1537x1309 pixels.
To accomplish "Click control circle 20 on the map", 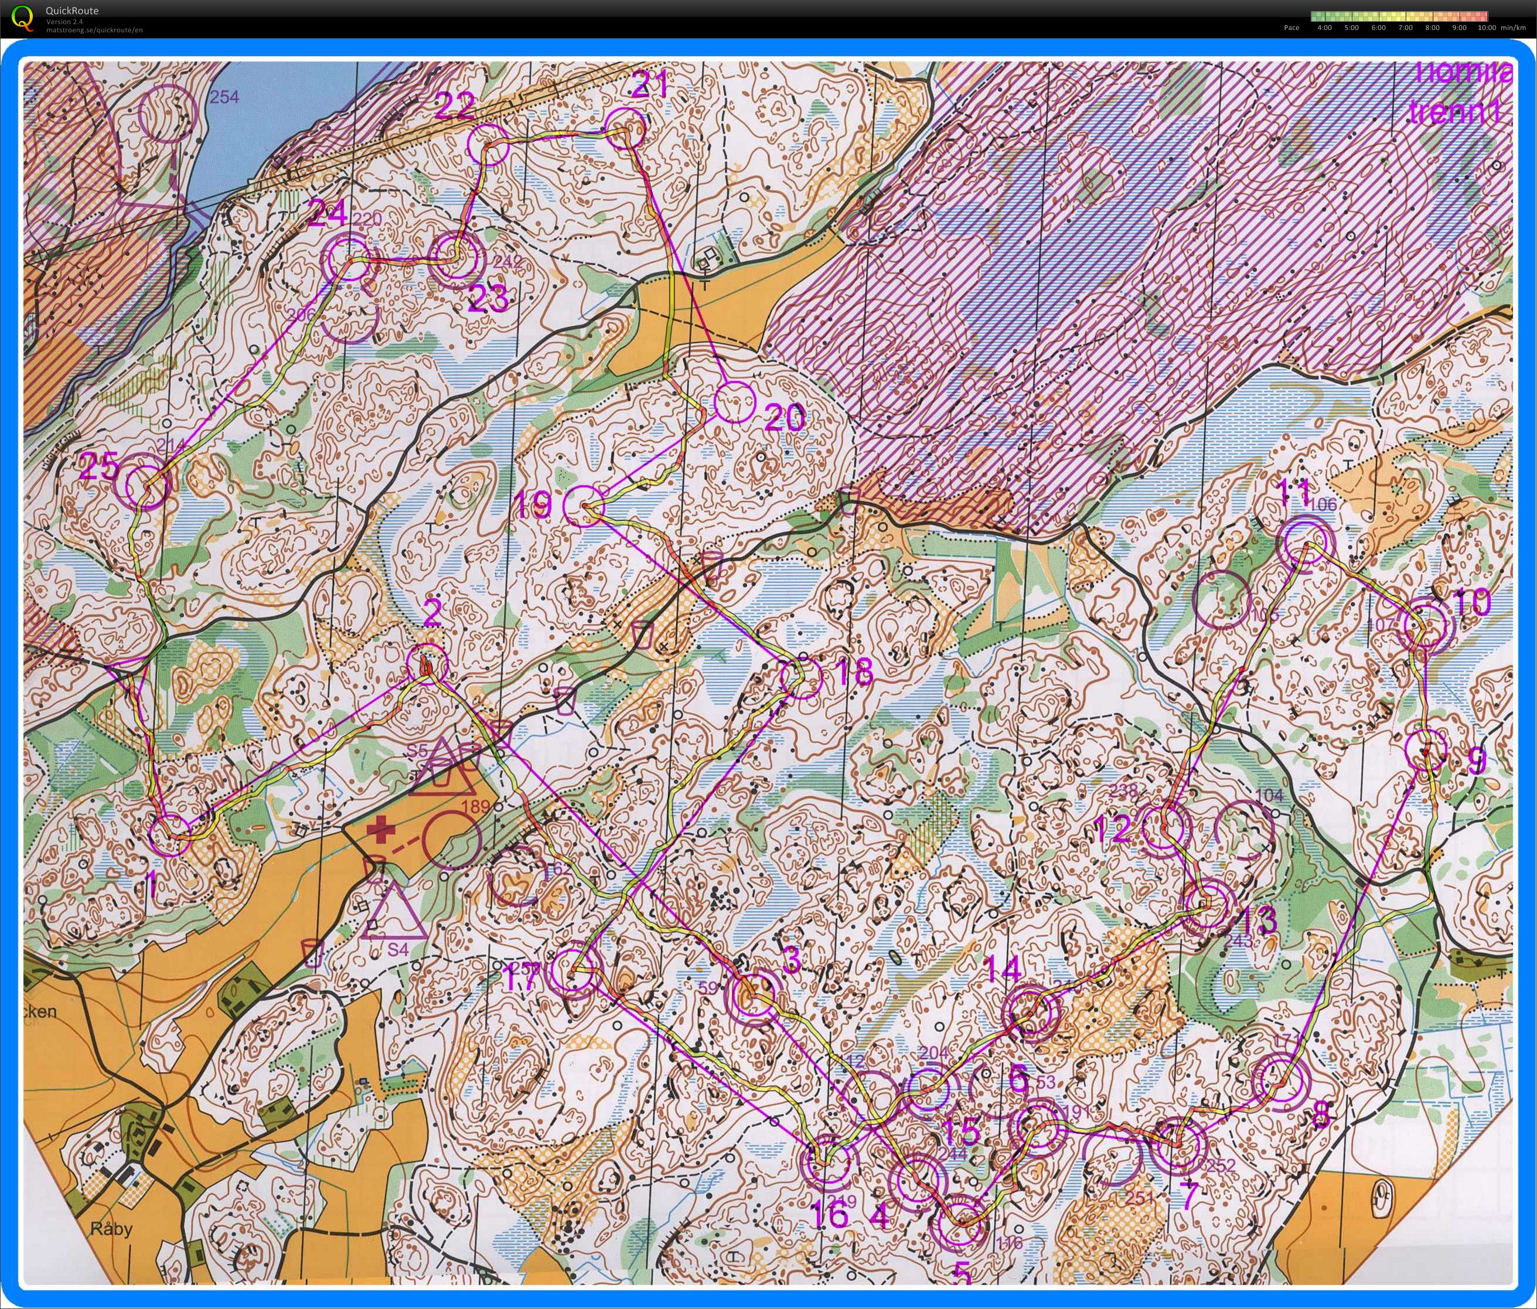I will (735, 403).
